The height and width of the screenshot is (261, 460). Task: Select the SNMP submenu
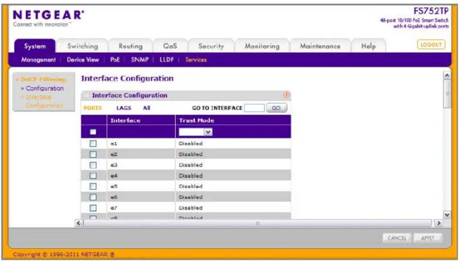tap(140, 60)
